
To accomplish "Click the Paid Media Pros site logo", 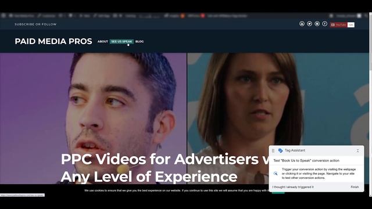I will pos(53,41).
